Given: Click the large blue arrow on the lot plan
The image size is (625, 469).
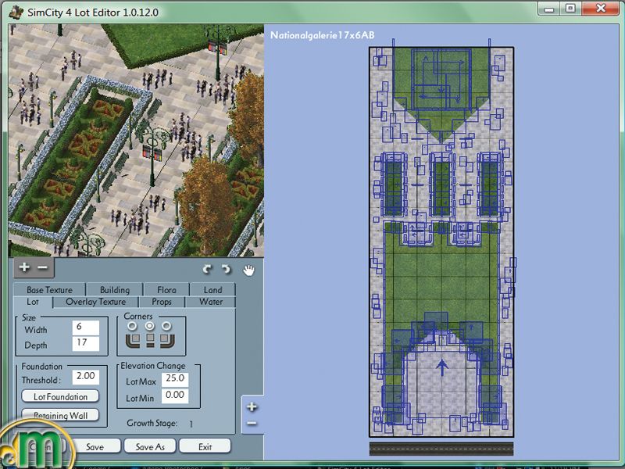Looking at the screenshot, I should click(x=441, y=367).
